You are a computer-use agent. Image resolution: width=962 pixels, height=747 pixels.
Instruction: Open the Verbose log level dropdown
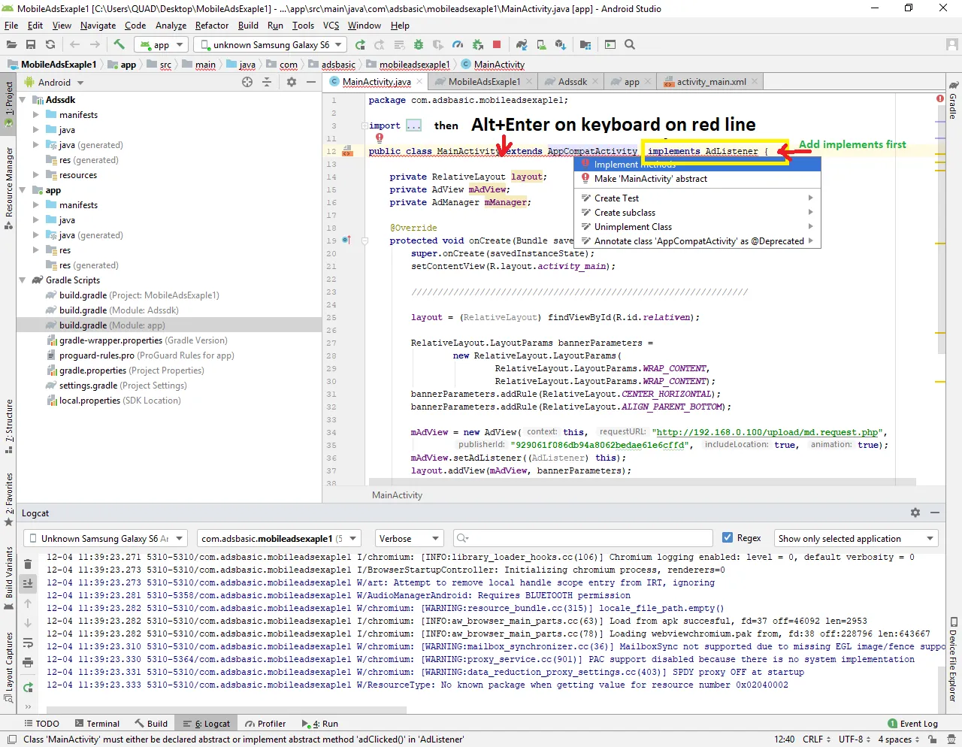click(410, 538)
